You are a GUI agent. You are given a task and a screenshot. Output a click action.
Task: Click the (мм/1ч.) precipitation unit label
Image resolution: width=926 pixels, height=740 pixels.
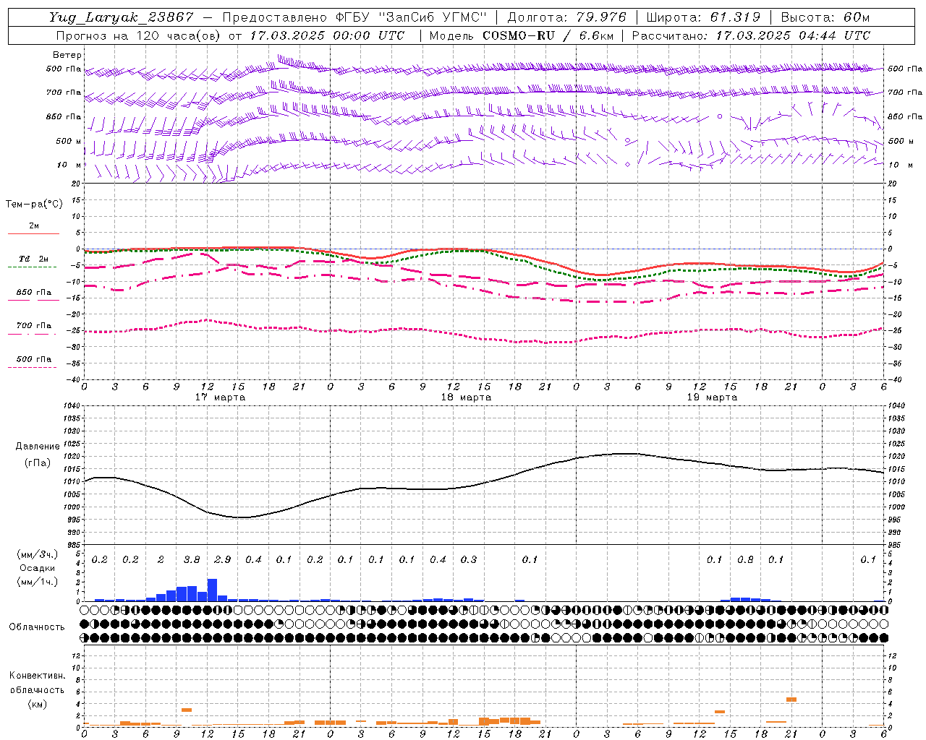coord(38,582)
